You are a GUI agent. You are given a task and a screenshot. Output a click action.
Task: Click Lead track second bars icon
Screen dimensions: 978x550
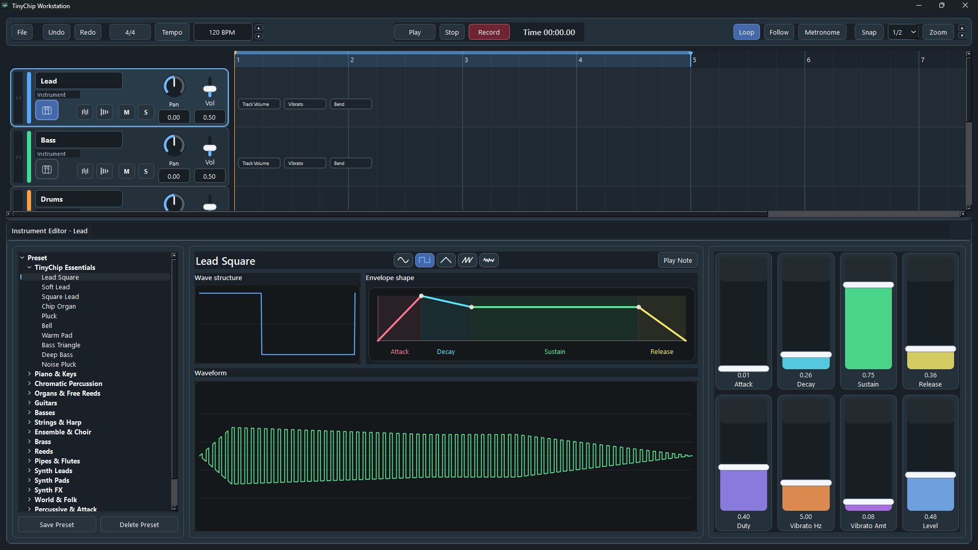pos(104,112)
